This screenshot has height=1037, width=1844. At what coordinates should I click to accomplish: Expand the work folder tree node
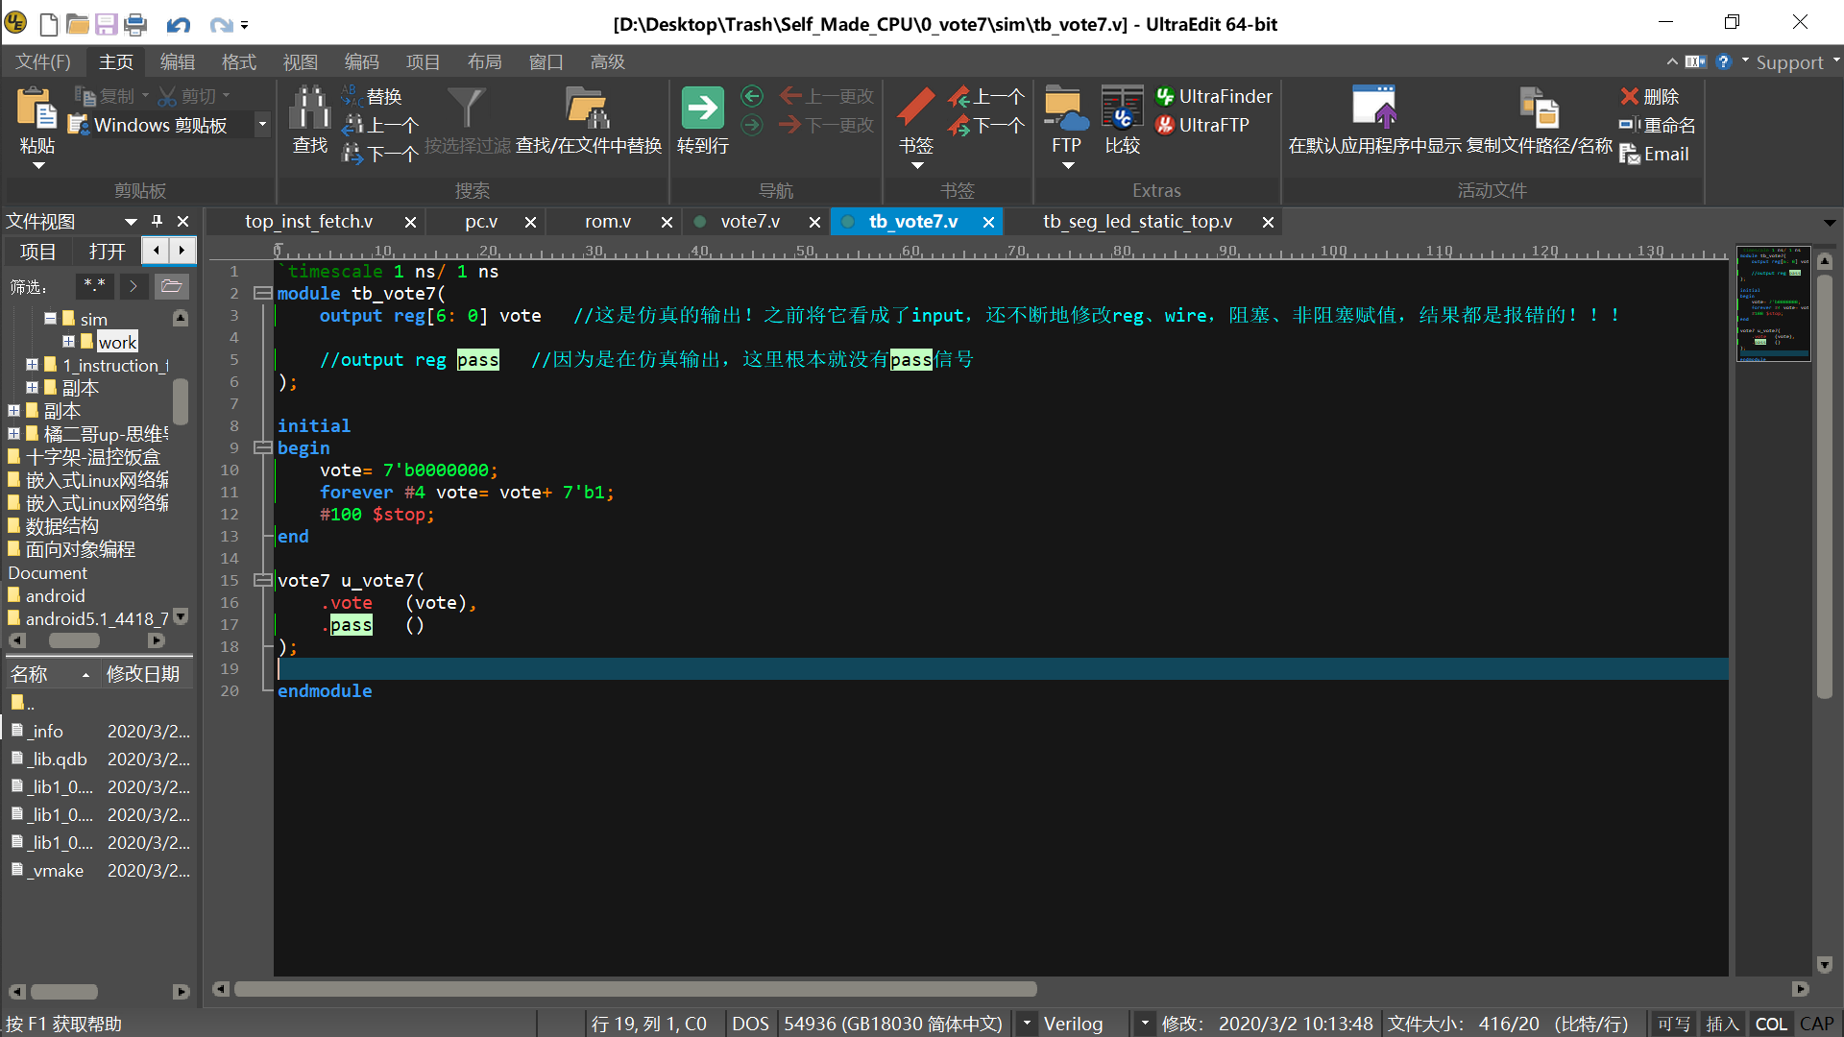[68, 342]
